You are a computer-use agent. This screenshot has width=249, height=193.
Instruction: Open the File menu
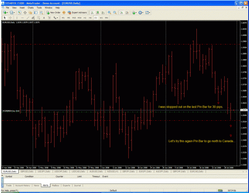pos(8,8)
